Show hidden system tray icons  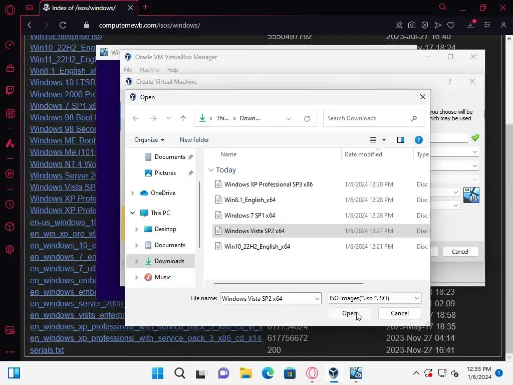[x=416, y=373]
